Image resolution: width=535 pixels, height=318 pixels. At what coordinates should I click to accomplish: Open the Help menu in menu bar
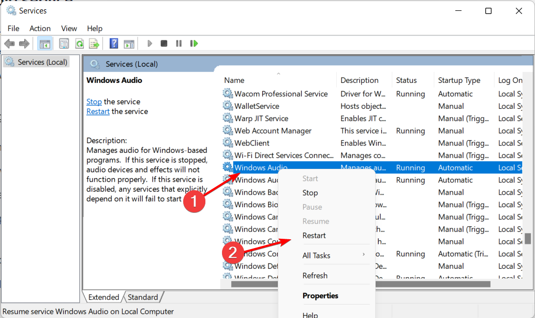coord(95,28)
